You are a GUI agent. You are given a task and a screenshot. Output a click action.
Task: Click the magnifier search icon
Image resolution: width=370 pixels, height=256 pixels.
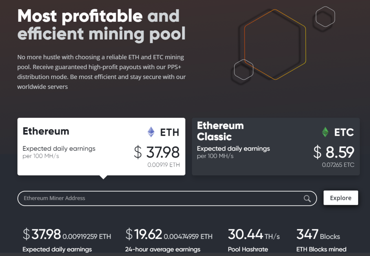click(x=307, y=199)
